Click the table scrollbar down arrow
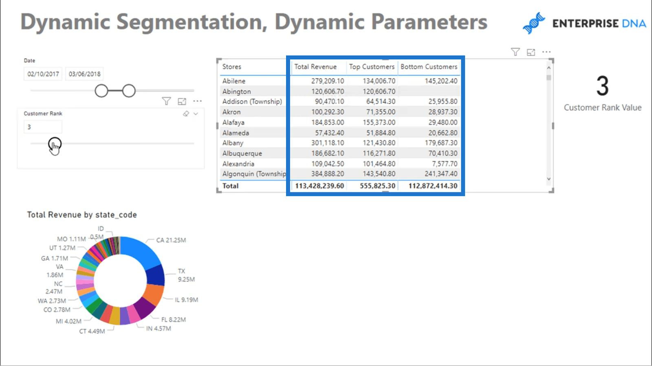 pyautogui.click(x=549, y=179)
